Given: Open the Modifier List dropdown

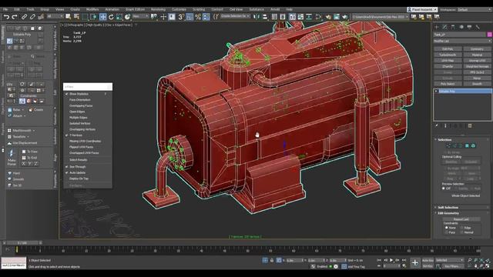Looking at the screenshot, I should pyautogui.click(x=462, y=41).
